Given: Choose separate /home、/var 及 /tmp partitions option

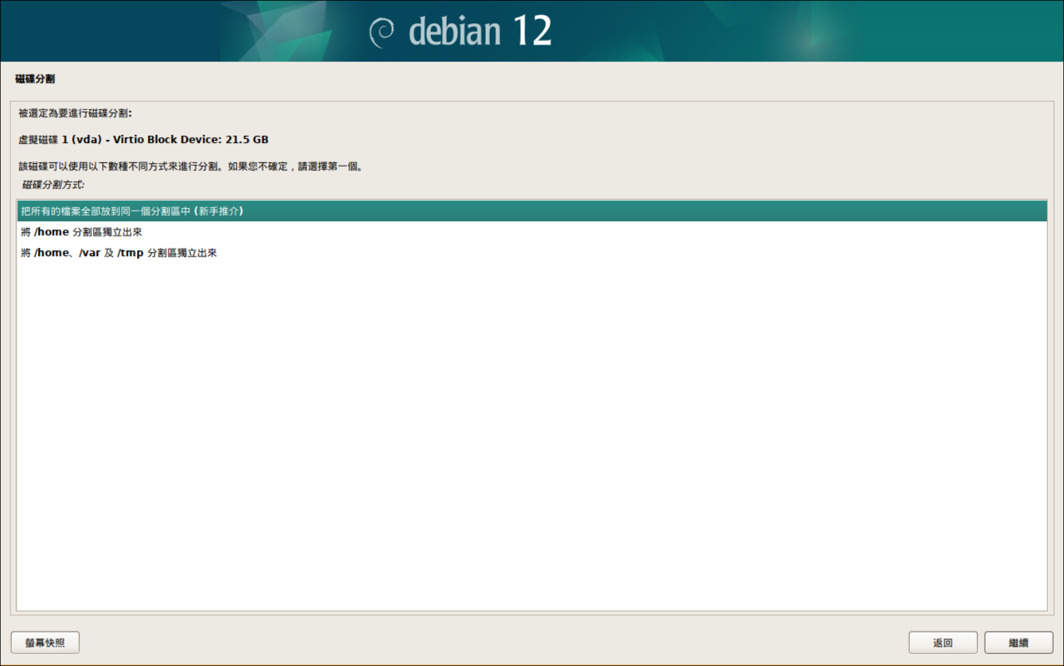Looking at the screenshot, I should tap(119, 252).
